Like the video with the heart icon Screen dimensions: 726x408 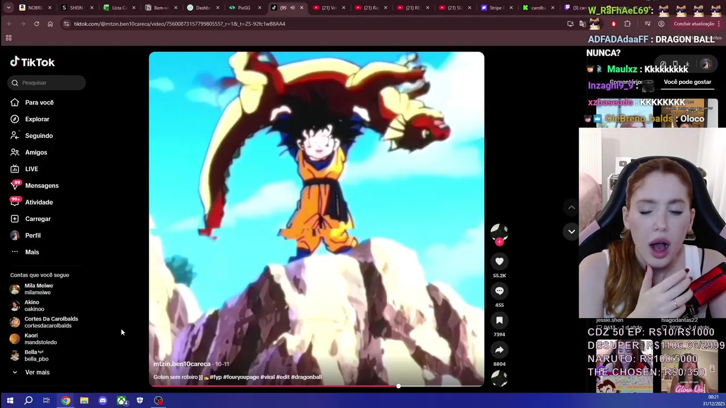coord(499,261)
